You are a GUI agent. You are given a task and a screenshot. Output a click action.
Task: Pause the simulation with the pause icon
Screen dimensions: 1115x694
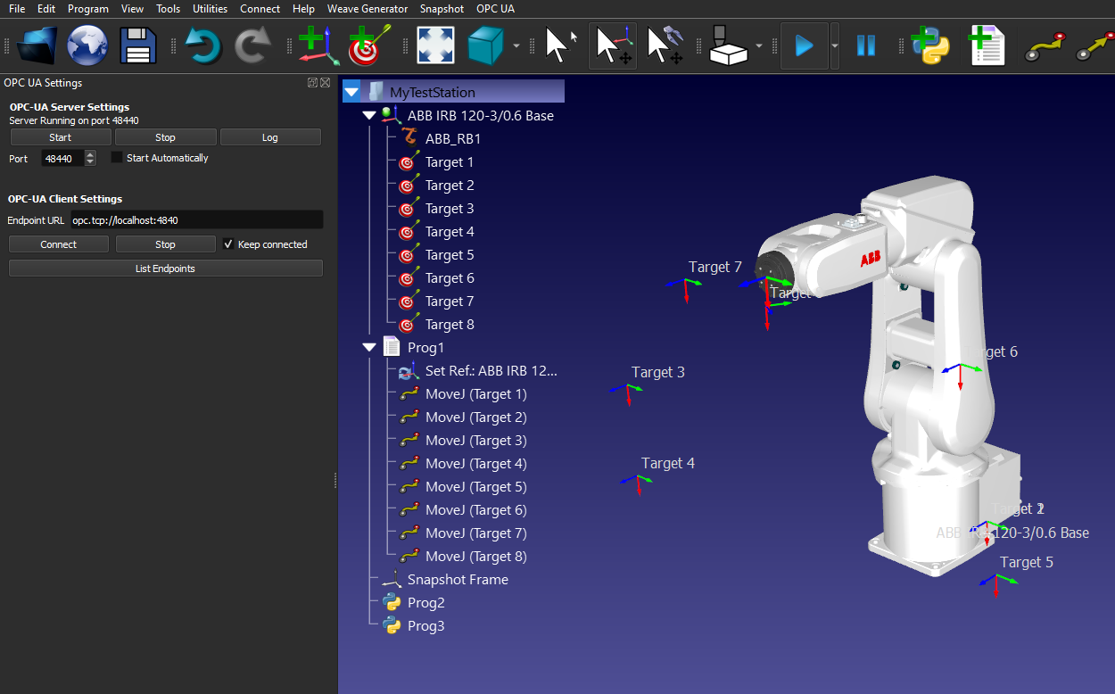[865, 45]
